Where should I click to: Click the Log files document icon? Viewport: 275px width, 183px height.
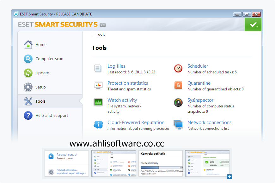[x=98, y=69]
